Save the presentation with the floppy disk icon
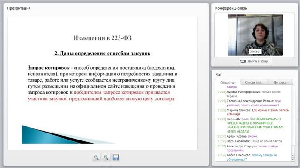This screenshot has height=168, width=300. point(116,157)
